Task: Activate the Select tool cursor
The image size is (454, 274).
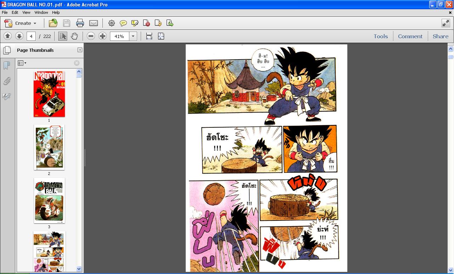Action: pos(63,36)
